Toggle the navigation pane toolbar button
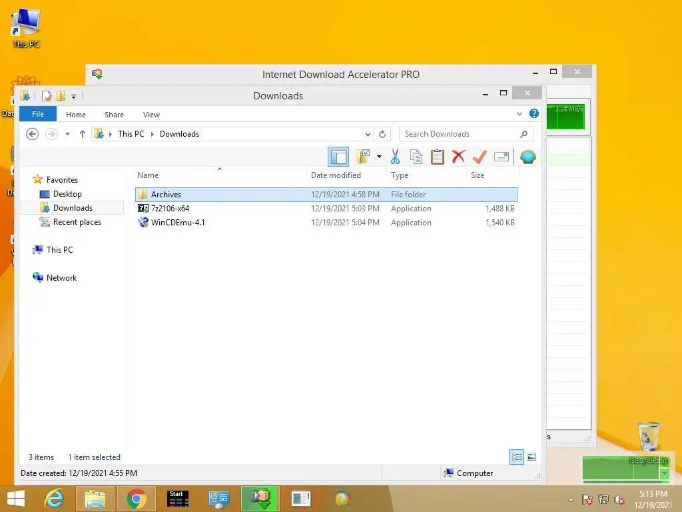 tap(338, 157)
